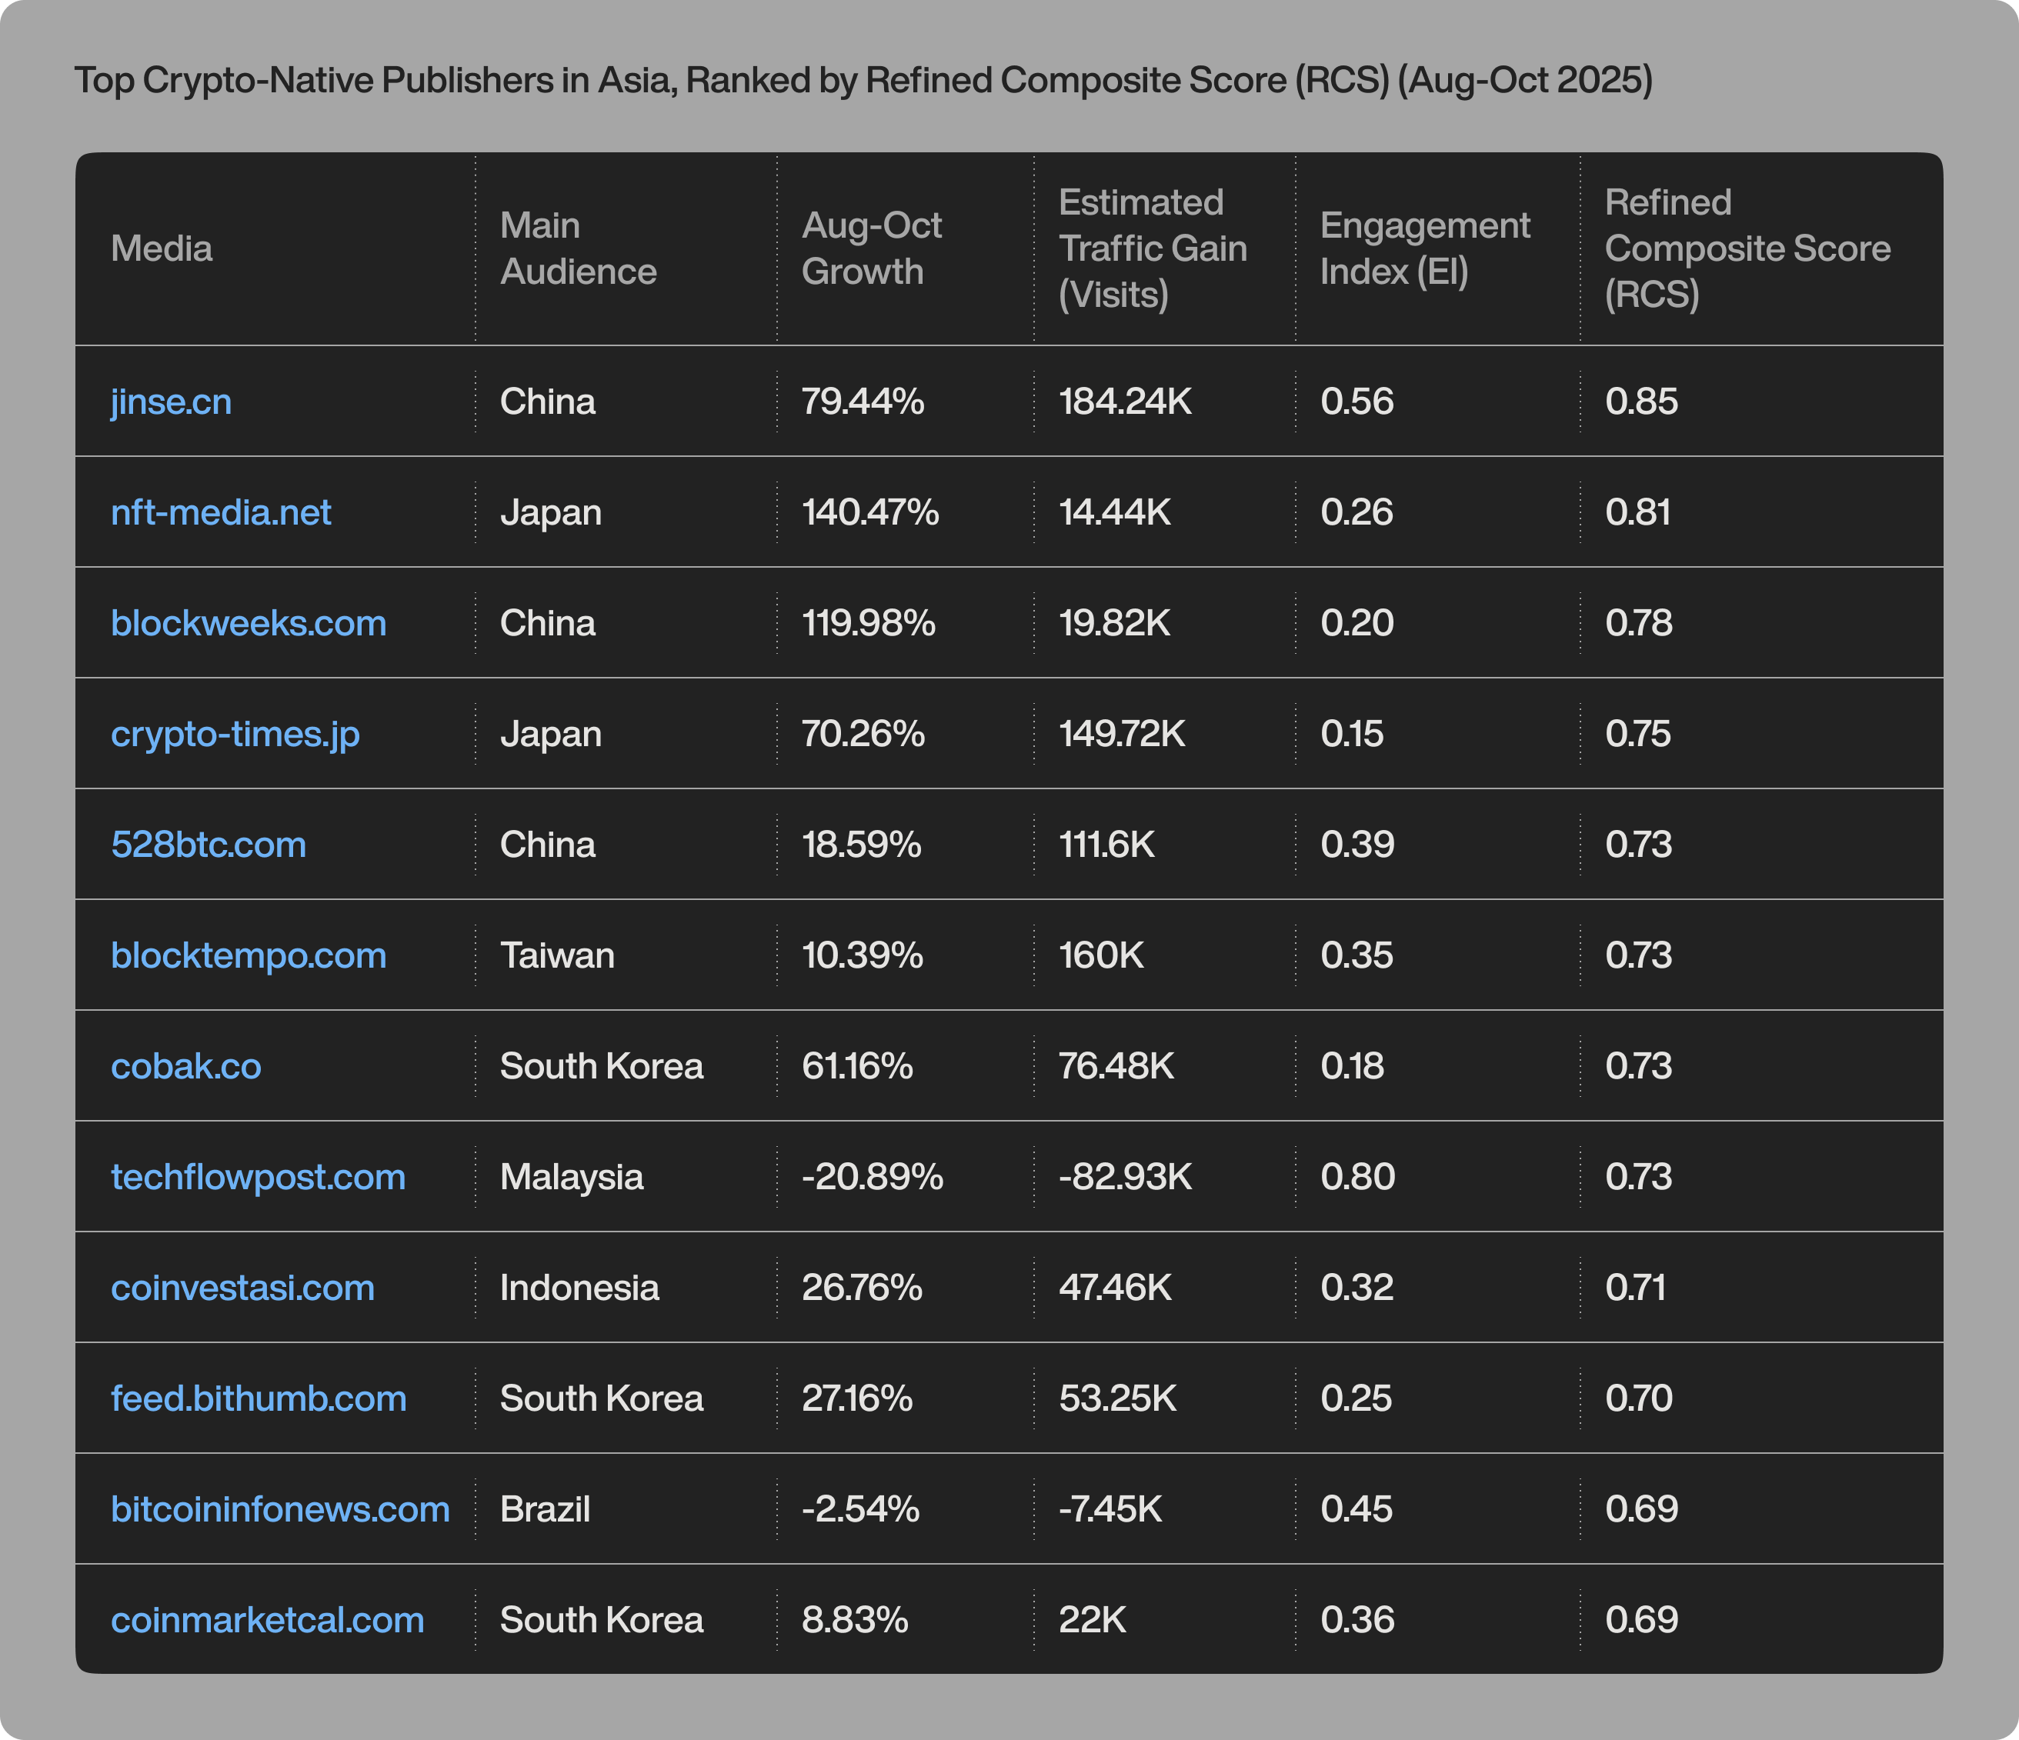This screenshot has width=2019, height=1740.
Task: Click the nft-media.net link
Action: pos(220,512)
